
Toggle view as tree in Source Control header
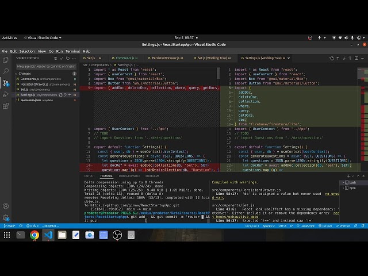point(55,58)
